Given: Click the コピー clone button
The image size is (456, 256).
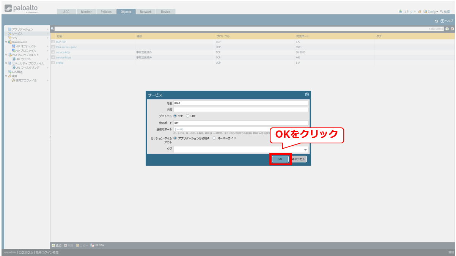Looking at the screenshot, I should [82, 245].
